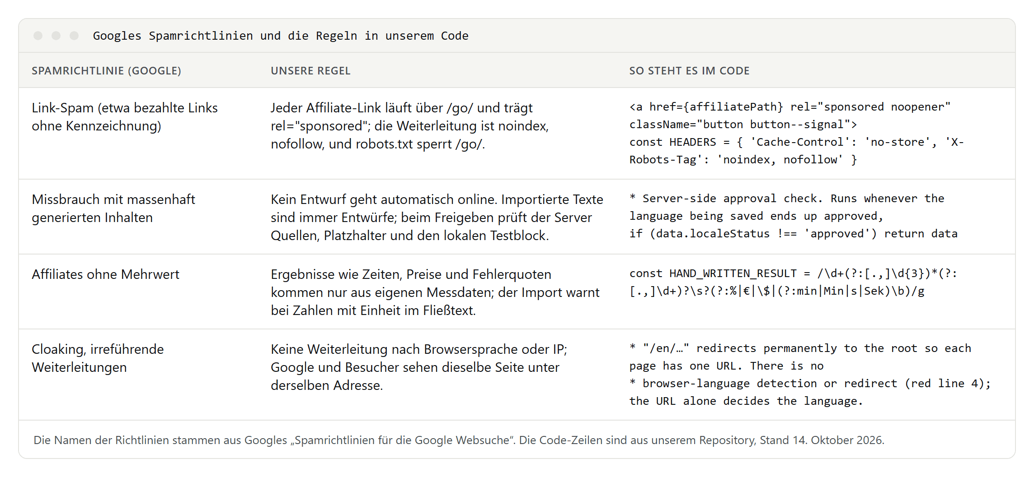
Task: Click the 'Cloaking, irreführende Weiterleitungen' cell
Action: click(98, 358)
